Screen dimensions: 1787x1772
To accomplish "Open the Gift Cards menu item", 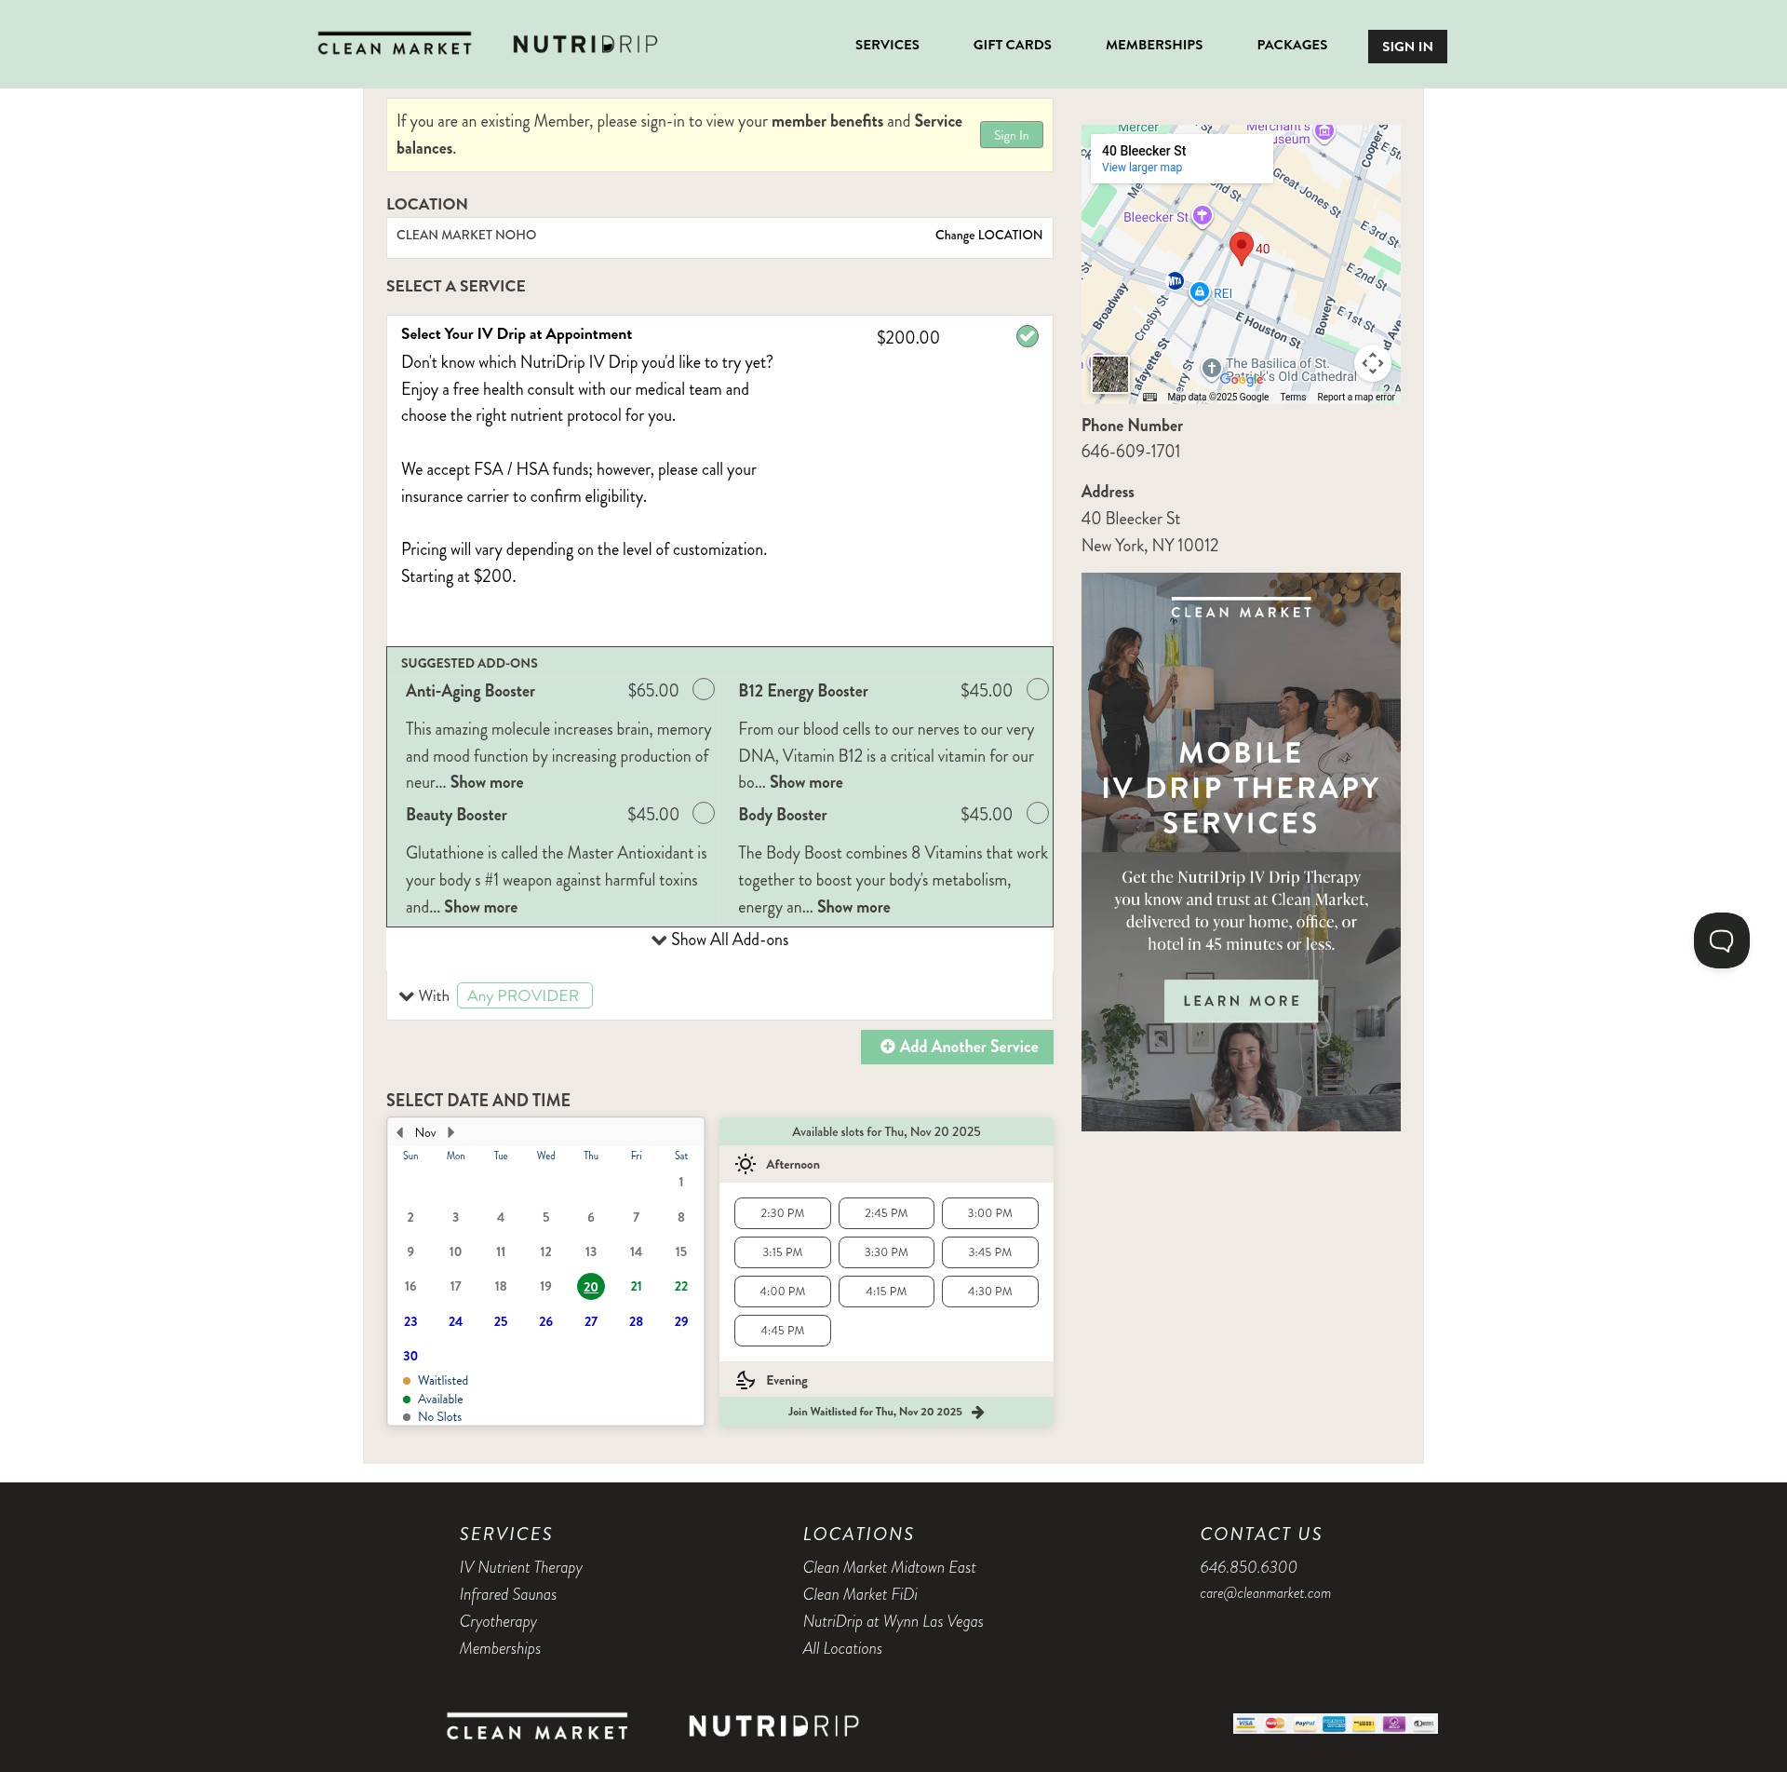I will point(1012,45).
